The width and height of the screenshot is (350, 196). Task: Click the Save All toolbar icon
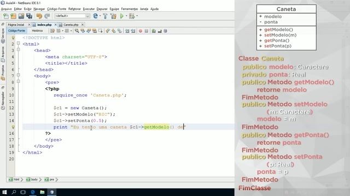29,16
